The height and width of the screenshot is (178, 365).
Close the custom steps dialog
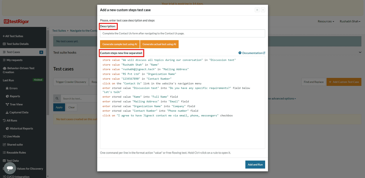263,10
